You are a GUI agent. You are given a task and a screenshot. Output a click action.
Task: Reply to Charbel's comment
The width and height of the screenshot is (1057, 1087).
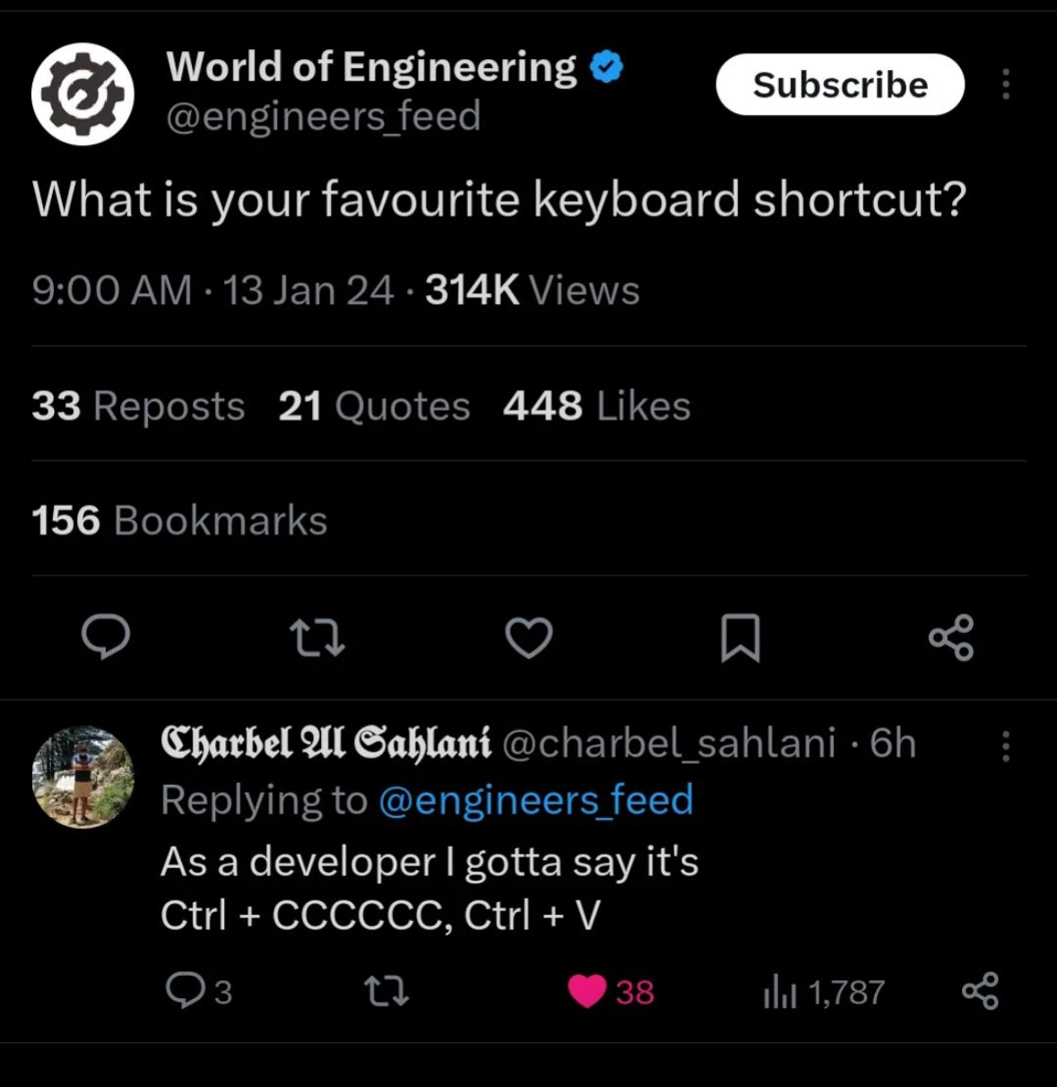[185, 991]
